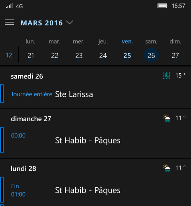
Task: Select Tuesday 22 in the week strip
Action: 55,55
